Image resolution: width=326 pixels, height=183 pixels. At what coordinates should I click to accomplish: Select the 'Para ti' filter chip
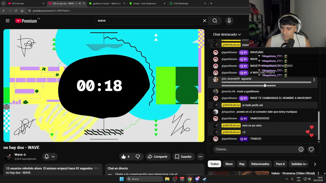280,164
